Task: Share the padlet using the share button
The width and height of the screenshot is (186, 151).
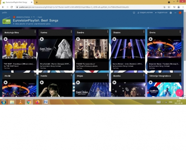Action: pos(161,13)
